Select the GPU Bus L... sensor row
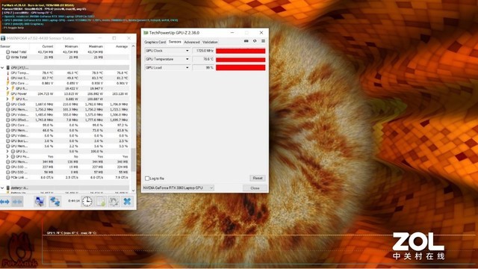 pos(66,141)
